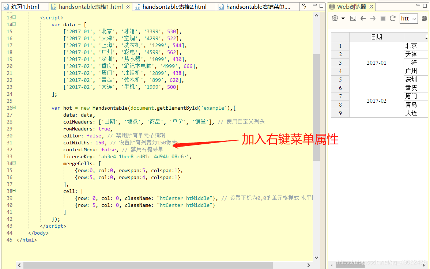Click the editor horizontal scrollbar thumb
This screenshot has width=430, height=269.
click(148, 265)
